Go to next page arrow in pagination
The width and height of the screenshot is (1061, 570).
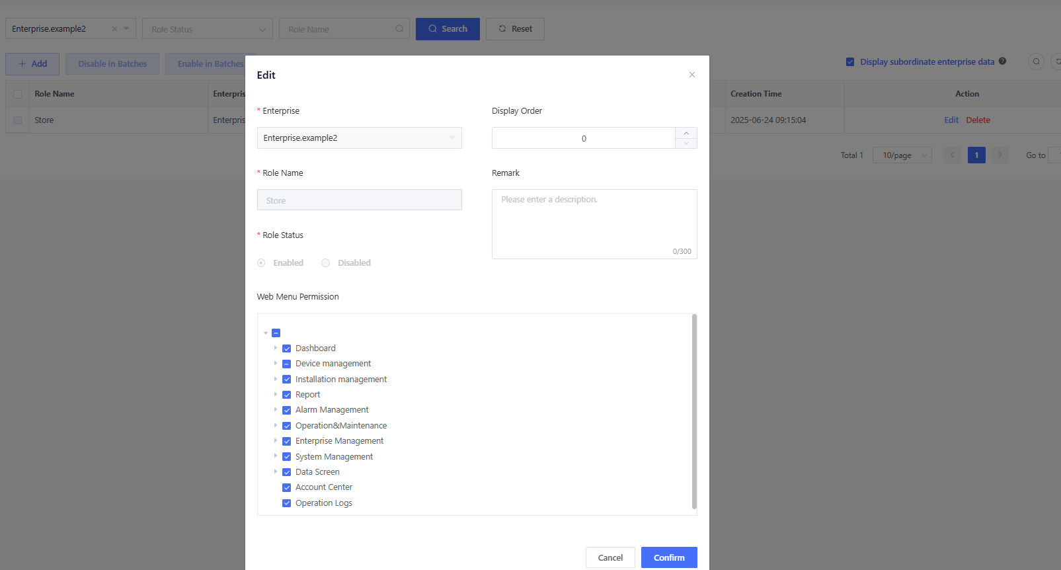tap(1000, 155)
